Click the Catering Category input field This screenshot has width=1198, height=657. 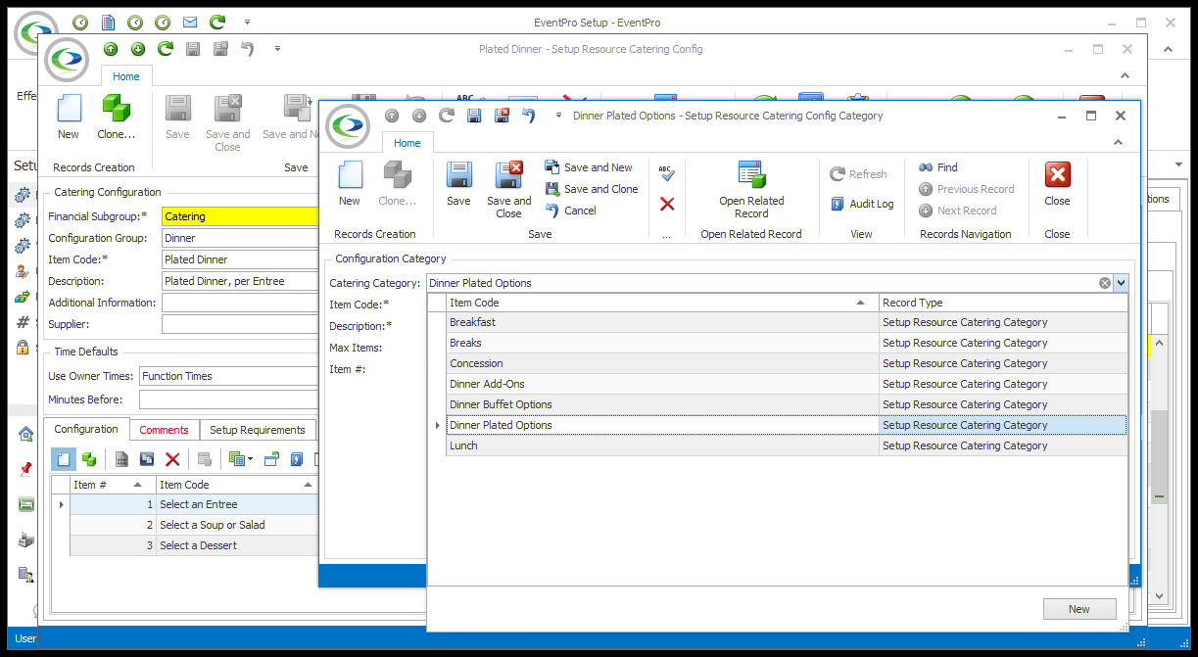click(x=762, y=283)
